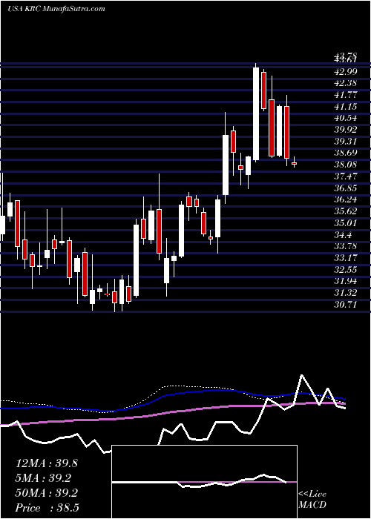Select the 36.24 price label
The width and height of the screenshot is (371, 519).
346,199
